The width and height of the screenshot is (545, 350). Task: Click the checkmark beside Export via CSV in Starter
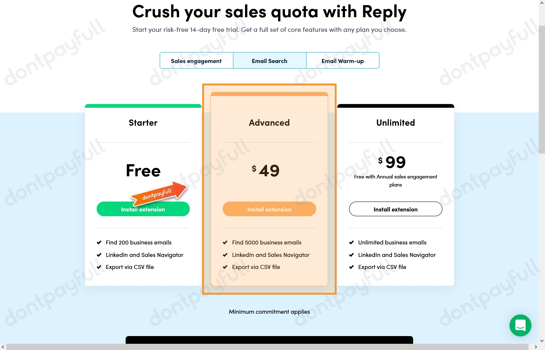99,267
